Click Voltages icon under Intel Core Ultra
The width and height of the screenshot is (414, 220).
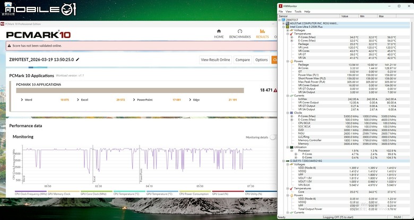point(291,30)
